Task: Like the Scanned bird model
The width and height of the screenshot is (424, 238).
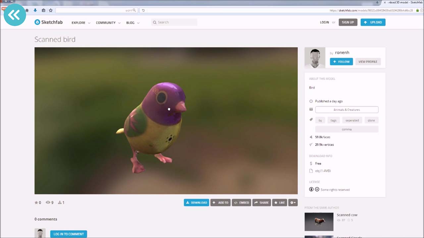Action: click(280, 203)
